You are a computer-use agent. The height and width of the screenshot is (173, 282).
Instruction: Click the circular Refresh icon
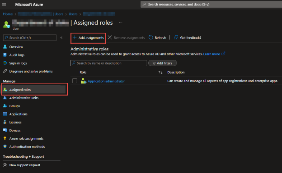click(x=150, y=37)
